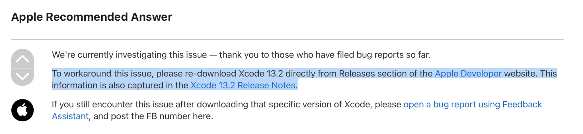Click "Xcode 13.2" in "re-download Xcode 13.2"

click(260, 74)
